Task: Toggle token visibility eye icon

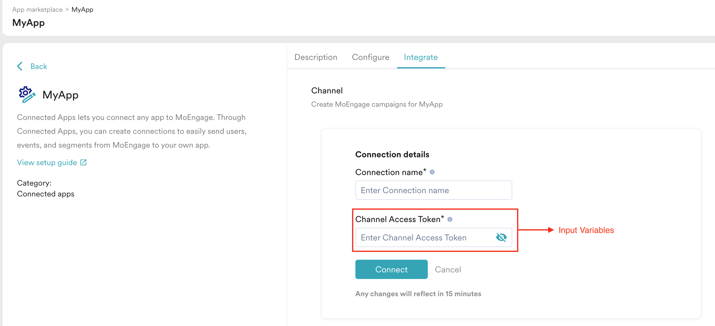Action: point(501,237)
